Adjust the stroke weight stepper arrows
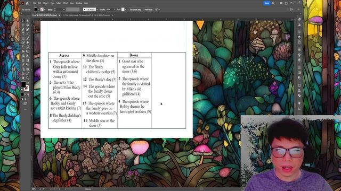The width and height of the screenshot is (341, 191). tap(55, 10)
